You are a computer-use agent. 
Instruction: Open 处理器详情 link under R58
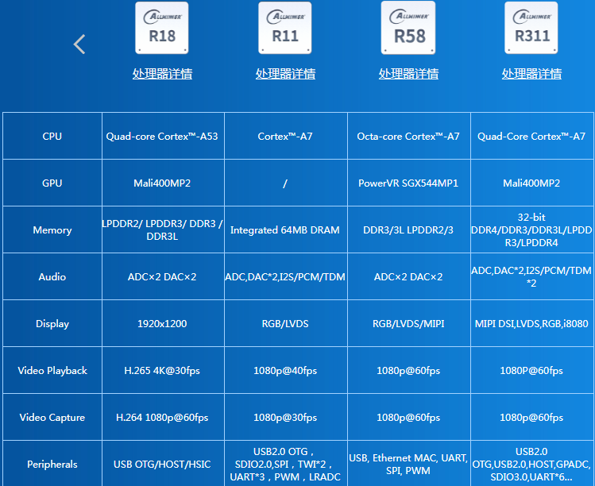click(x=408, y=74)
